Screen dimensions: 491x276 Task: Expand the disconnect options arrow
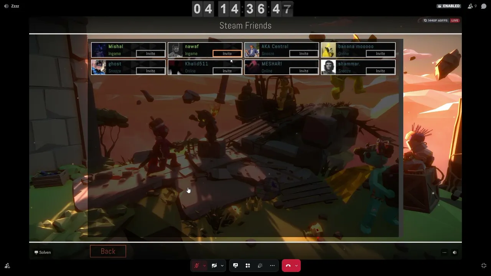(297, 266)
